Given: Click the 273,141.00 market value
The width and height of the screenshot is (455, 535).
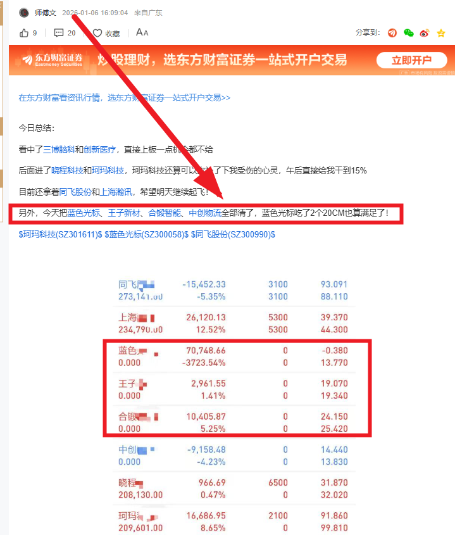Looking at the screenshot, I should 140,297.
